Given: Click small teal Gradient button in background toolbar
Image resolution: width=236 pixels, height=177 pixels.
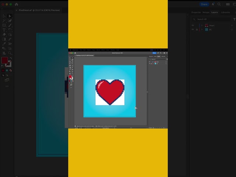Looking at the screenshot, I should click(7, 70).
